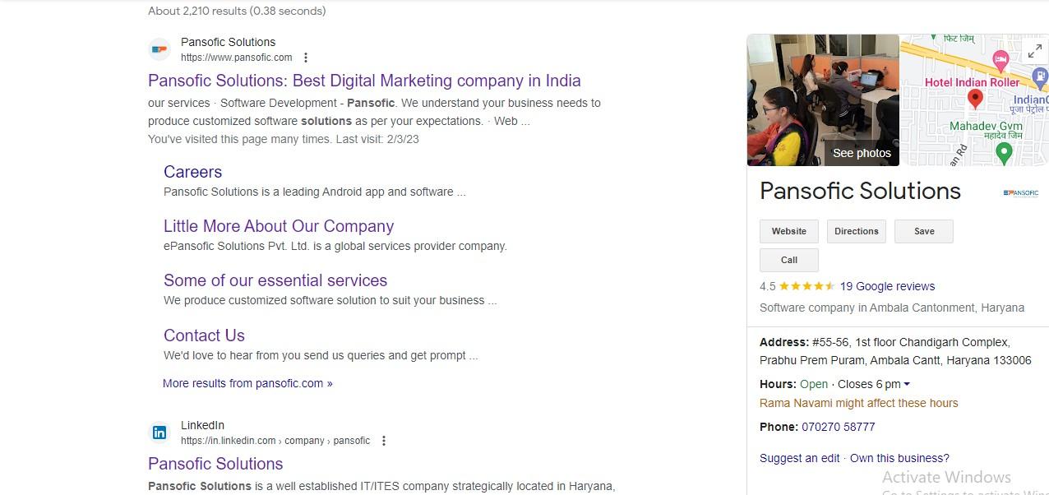Open the Careers sitelink
1049x495 pixels.
pos(192,172)
